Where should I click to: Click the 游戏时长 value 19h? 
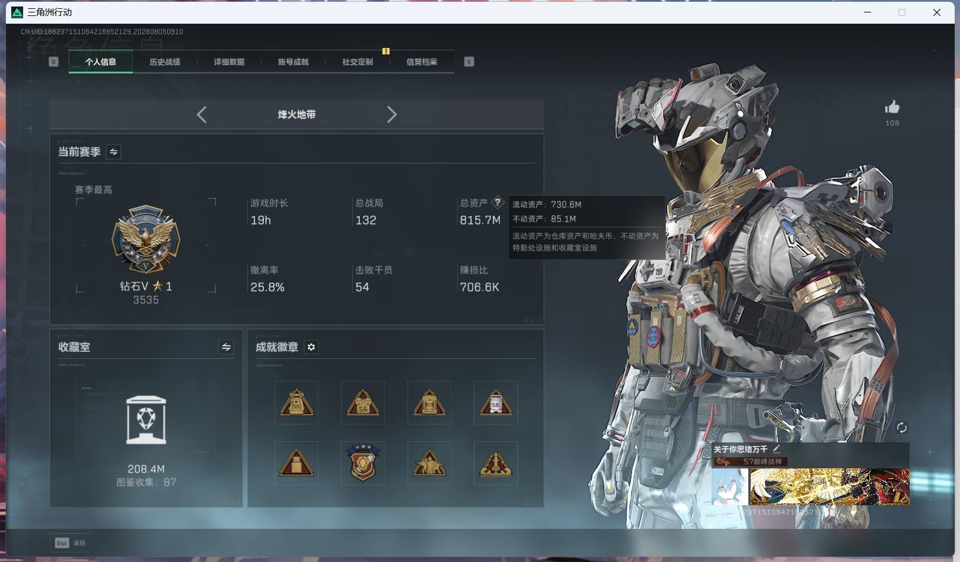pyautogui.click(x=261, y=220)
